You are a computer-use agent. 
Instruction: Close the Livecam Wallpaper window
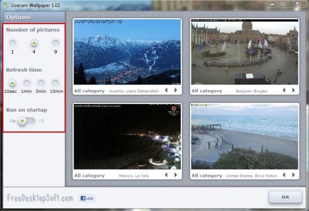click(297, 4)
